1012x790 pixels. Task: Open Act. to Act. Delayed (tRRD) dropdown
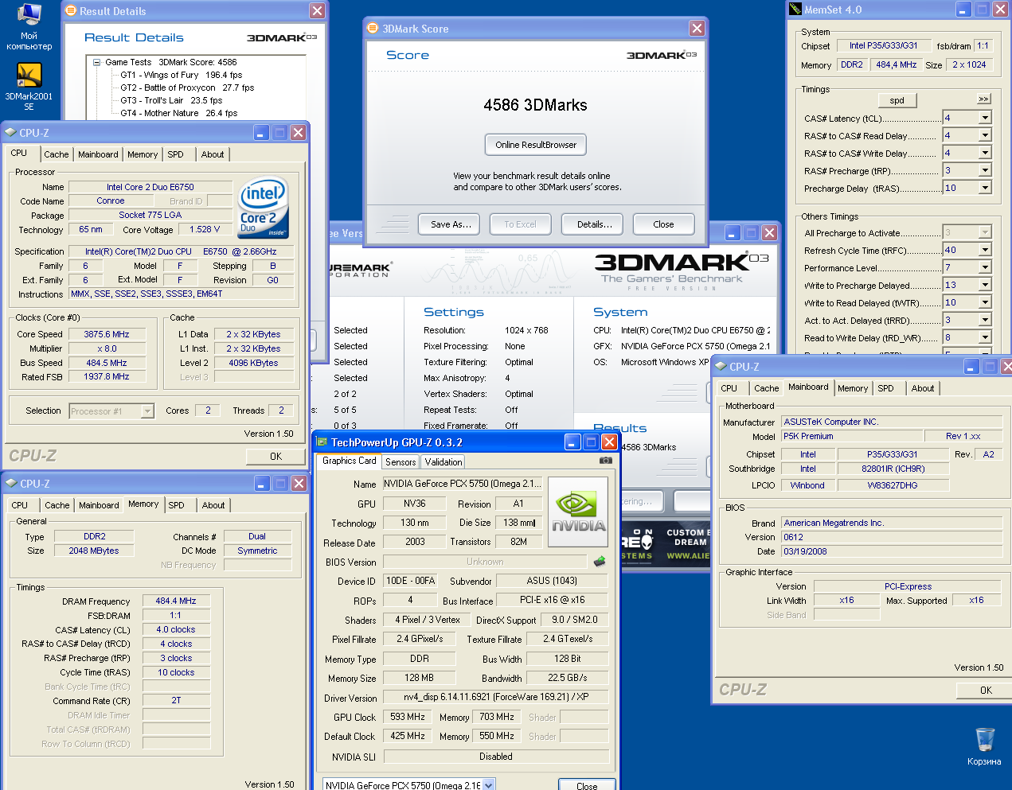985,320
